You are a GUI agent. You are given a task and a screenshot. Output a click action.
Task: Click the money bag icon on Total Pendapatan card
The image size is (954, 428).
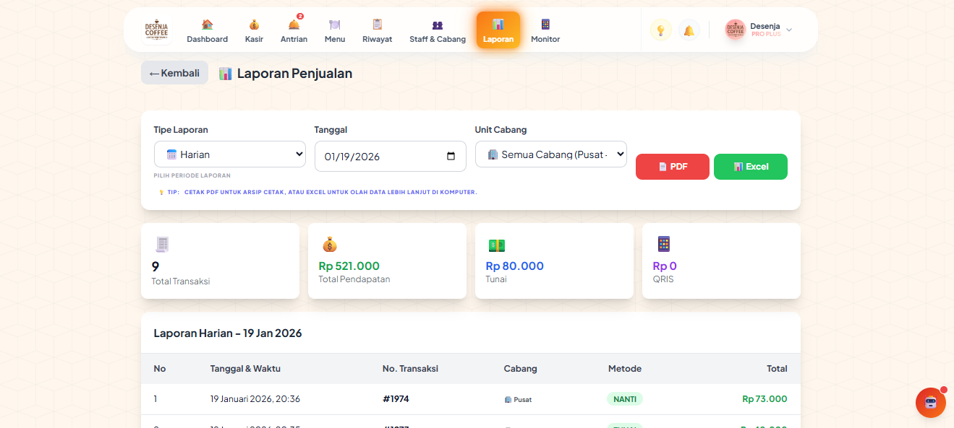[329, 245]
